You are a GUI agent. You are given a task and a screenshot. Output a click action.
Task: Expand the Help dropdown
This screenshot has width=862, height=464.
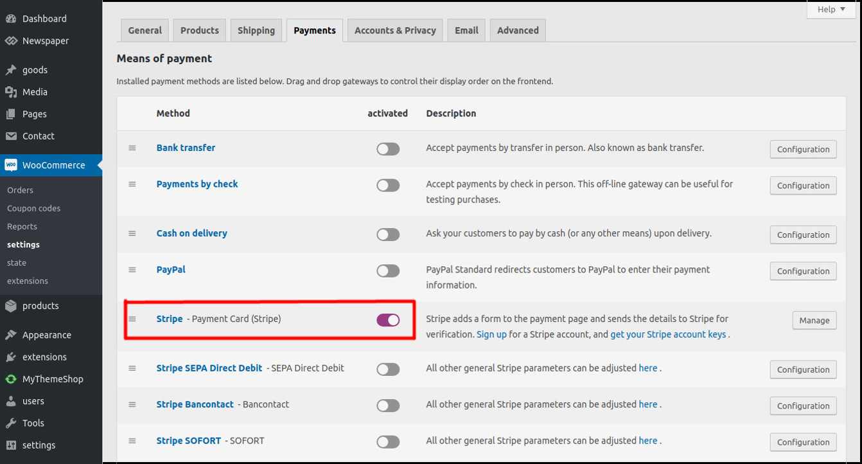click(x=831, y=10)
